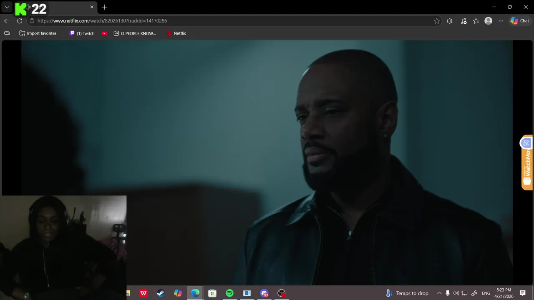Open the notifications center icon
This screenshot has height=300, width=534.
pos(522,293)
